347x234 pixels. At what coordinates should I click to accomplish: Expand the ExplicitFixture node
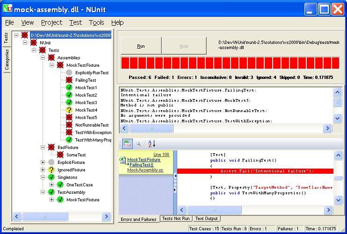tap(43, 162)
